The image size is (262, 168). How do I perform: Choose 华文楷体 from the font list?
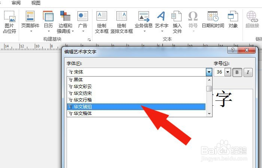136,113
